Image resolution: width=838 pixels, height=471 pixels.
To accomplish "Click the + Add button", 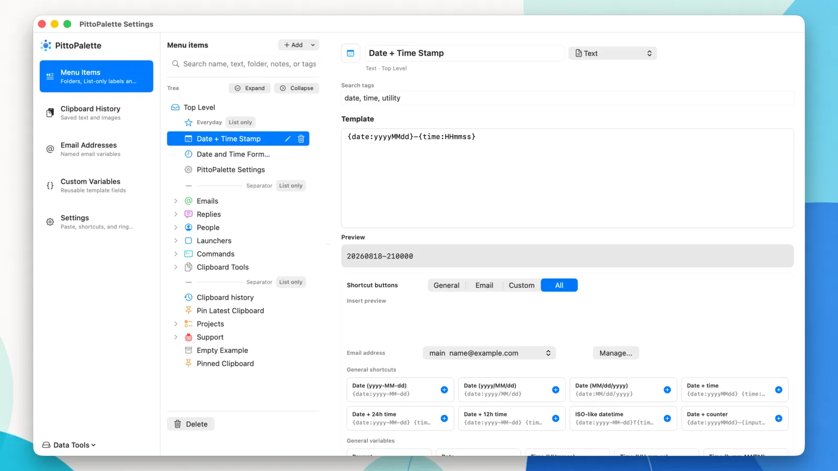I will (x=293, y=45).
